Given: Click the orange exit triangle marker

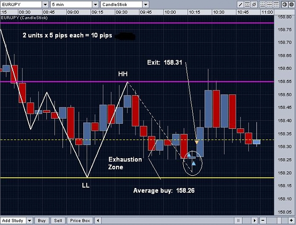Looking at the screenshot, I should tap(197, 142).
